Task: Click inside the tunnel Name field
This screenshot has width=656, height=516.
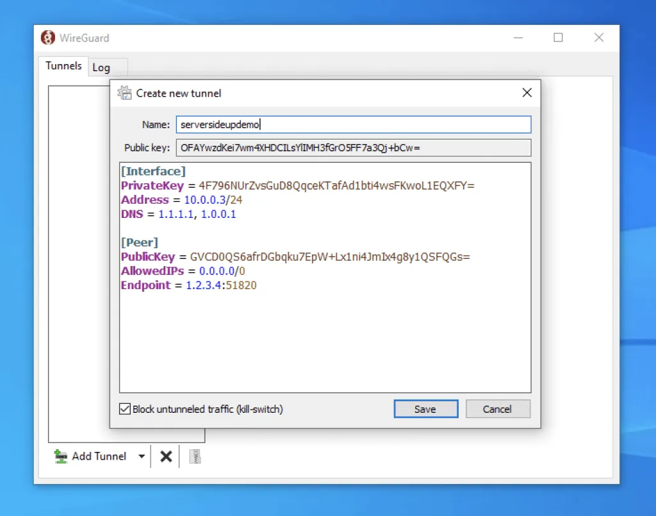Action: [x=352, y=124]
